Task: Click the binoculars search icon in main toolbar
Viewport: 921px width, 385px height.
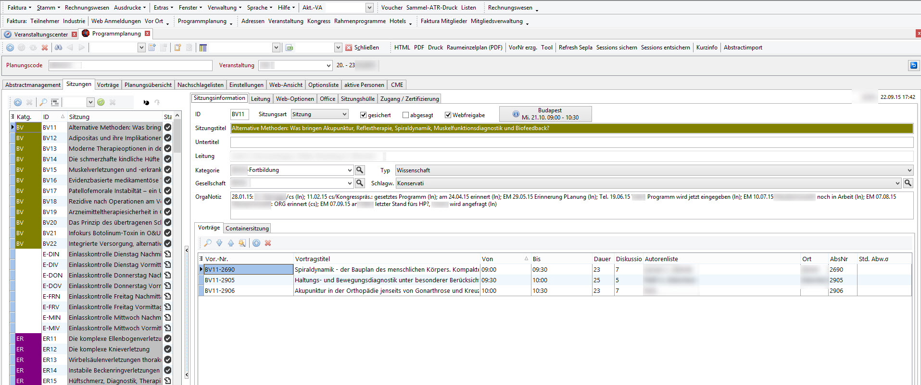Action: (x=58, y=48)
